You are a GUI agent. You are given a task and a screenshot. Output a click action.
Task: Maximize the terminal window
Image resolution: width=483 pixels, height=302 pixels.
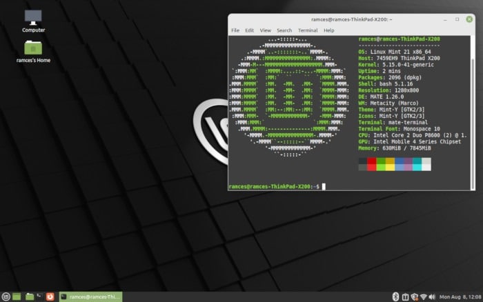pyautogui.click(x=457, y=19)
